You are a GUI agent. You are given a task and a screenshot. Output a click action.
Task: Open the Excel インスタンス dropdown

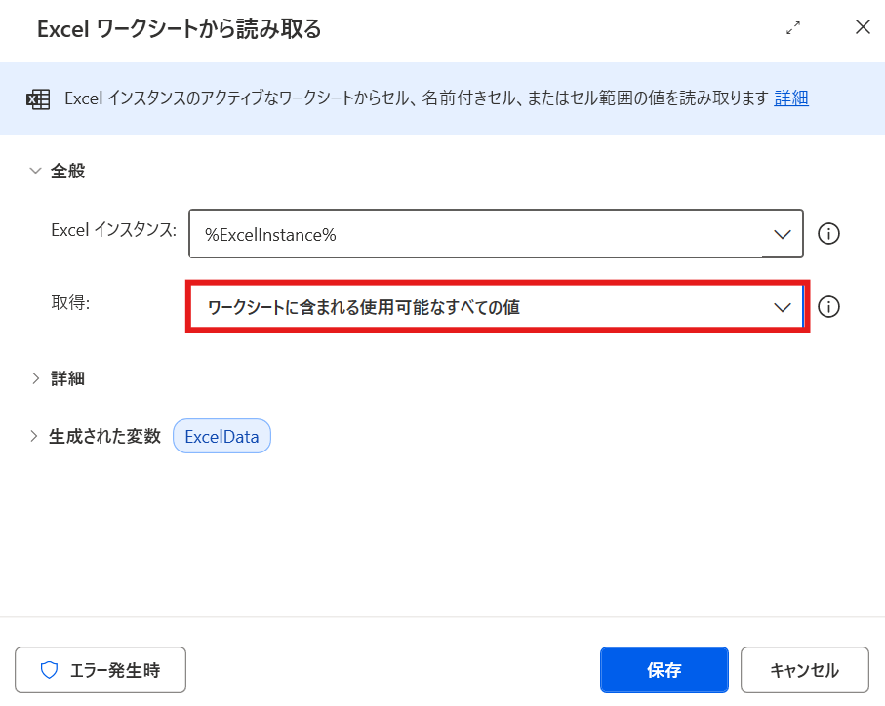pyautogui.click(x=782, y=234)
